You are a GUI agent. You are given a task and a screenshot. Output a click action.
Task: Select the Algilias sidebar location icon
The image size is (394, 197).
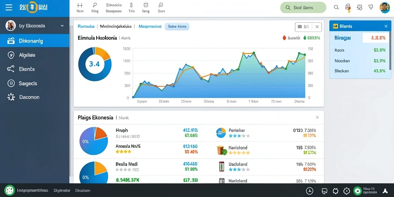tap(11, 55)
